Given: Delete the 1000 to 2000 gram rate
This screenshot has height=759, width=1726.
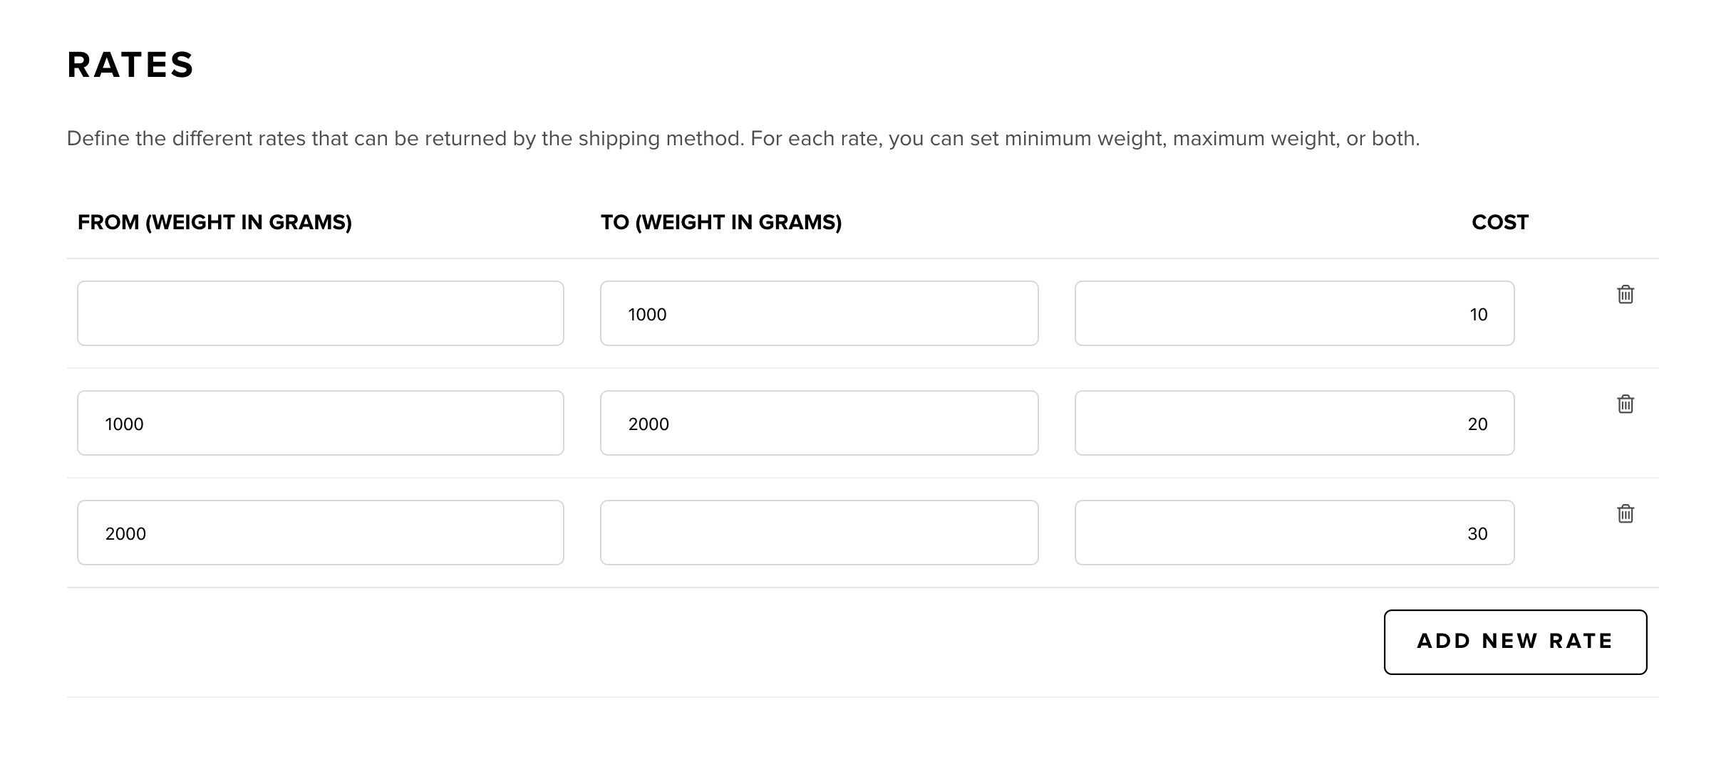Looking at the screenshot, I should pos(1625,404).
